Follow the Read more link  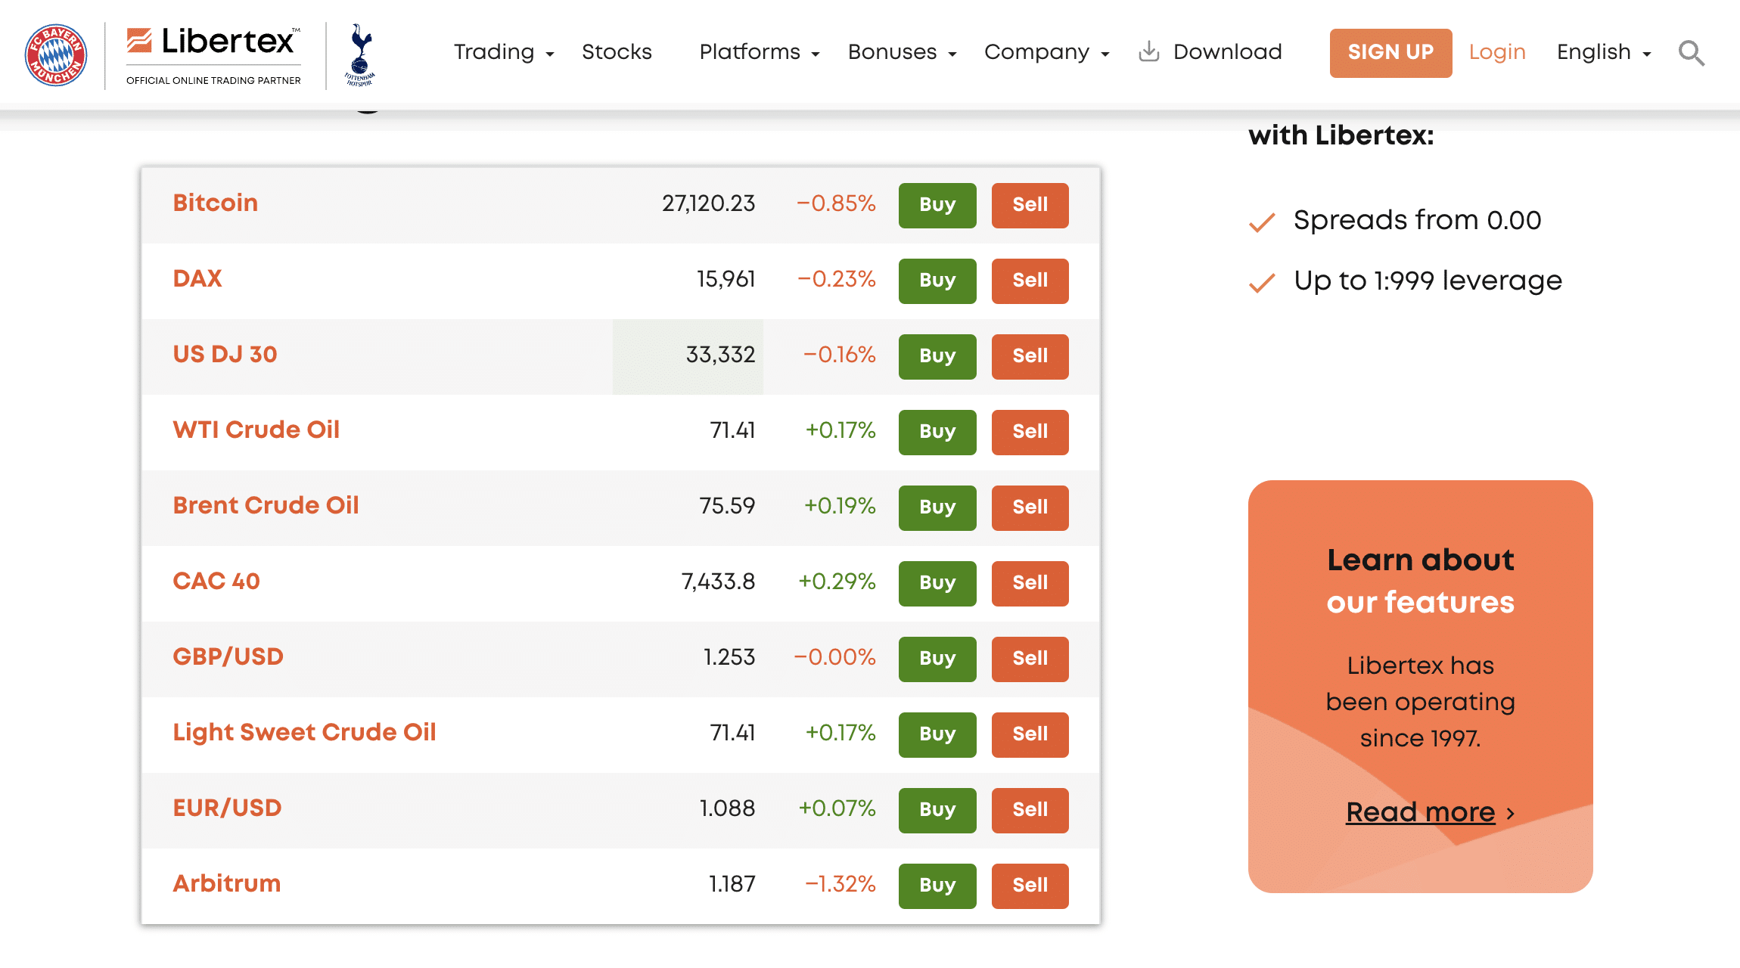click(1421, 812)
